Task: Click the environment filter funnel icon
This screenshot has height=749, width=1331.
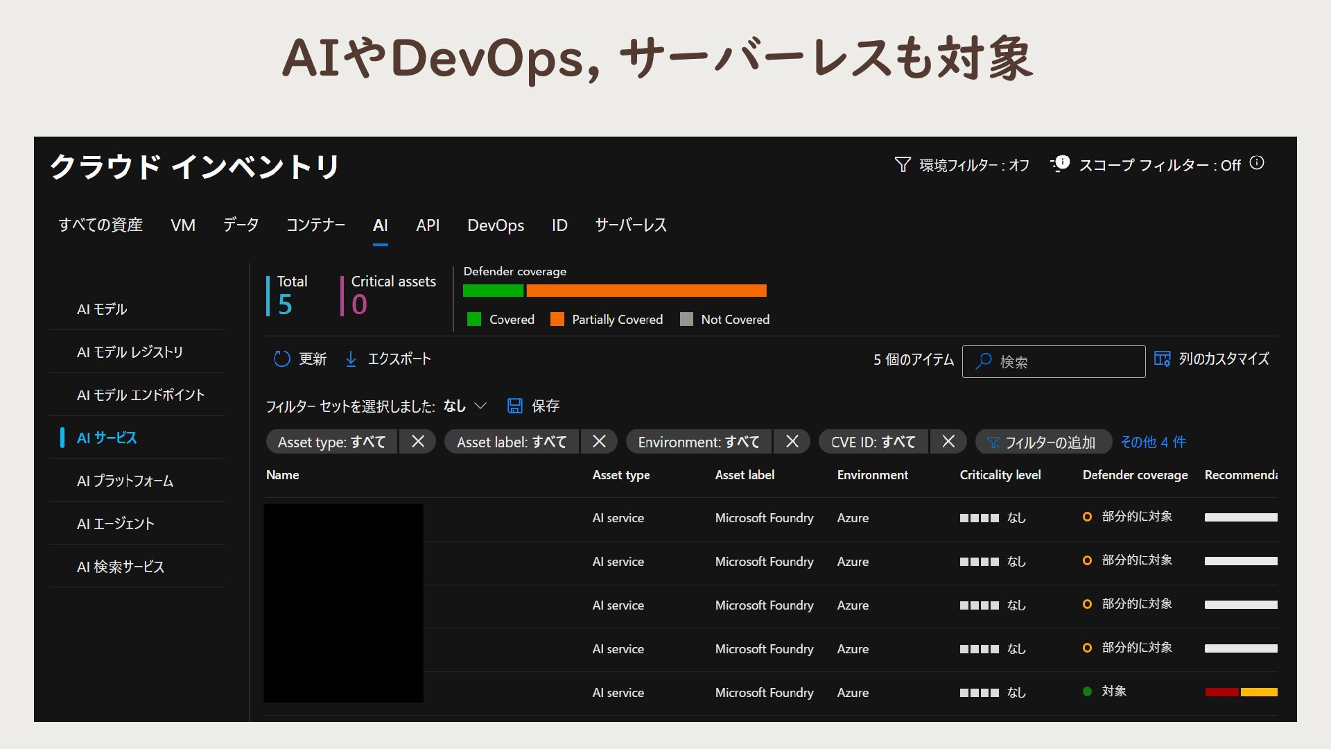Action: coord(902,164)
